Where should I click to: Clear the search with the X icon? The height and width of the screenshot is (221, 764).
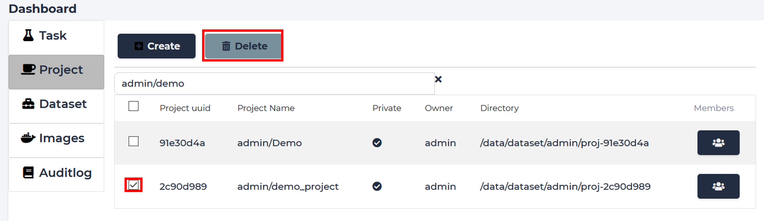438,79
